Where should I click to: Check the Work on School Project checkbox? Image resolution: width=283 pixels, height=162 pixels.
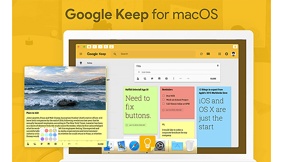(163, 100)
